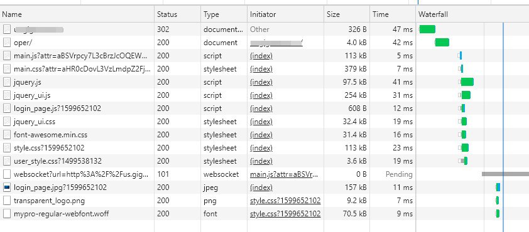The image size is (529, 232).
Task: Click the user_style.css file icon
Action: [x=7, y=161]
